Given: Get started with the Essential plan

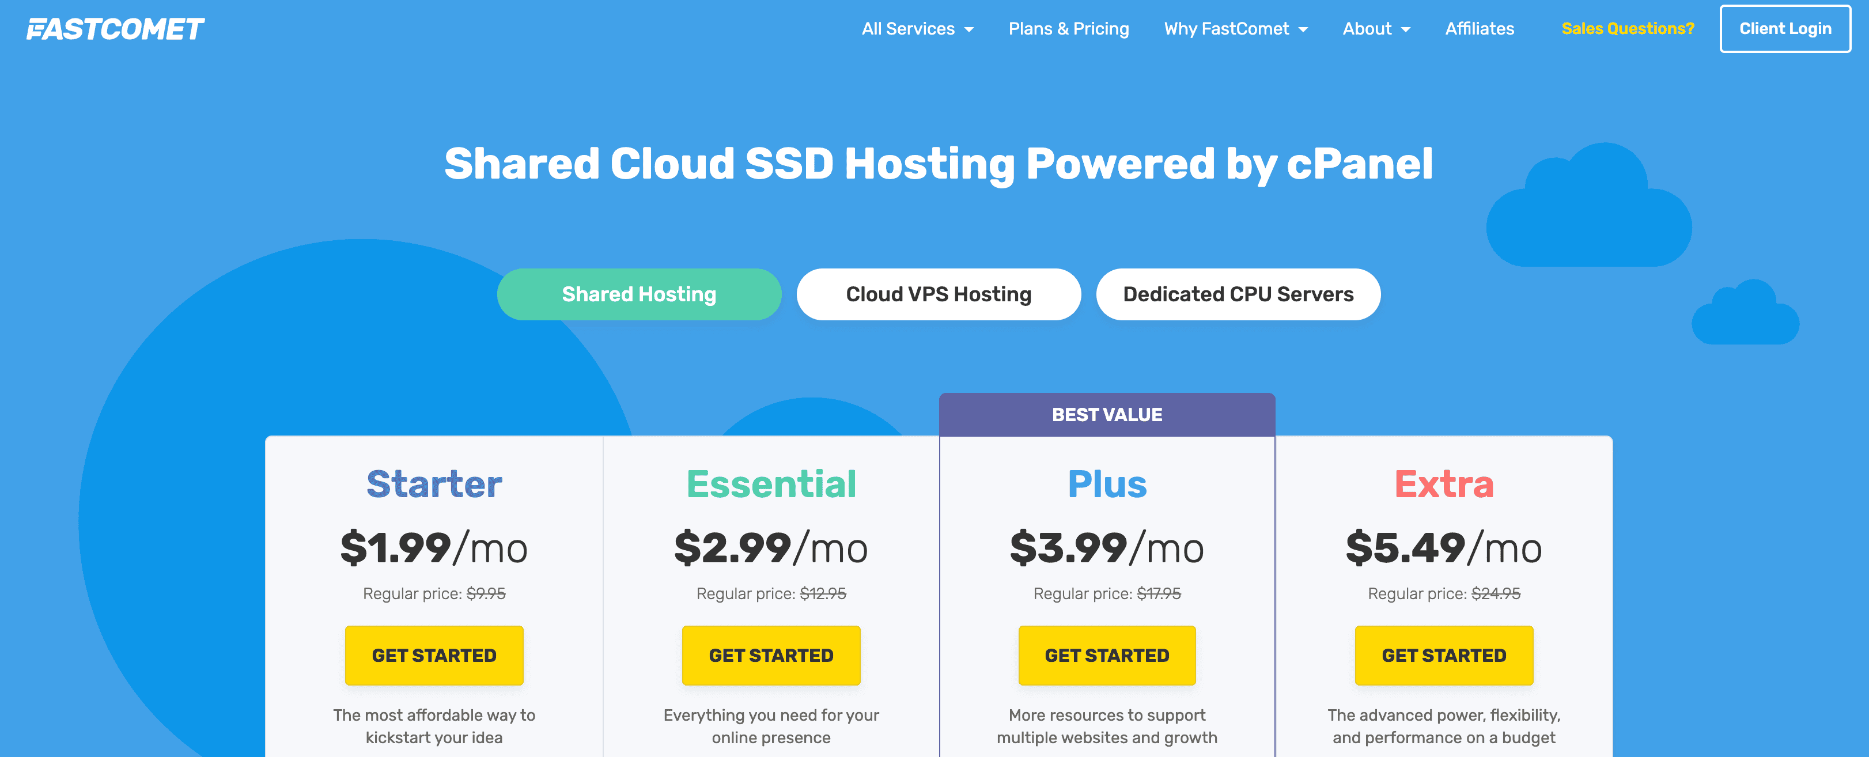Looking at the screenshot, I should click(770, 656).
